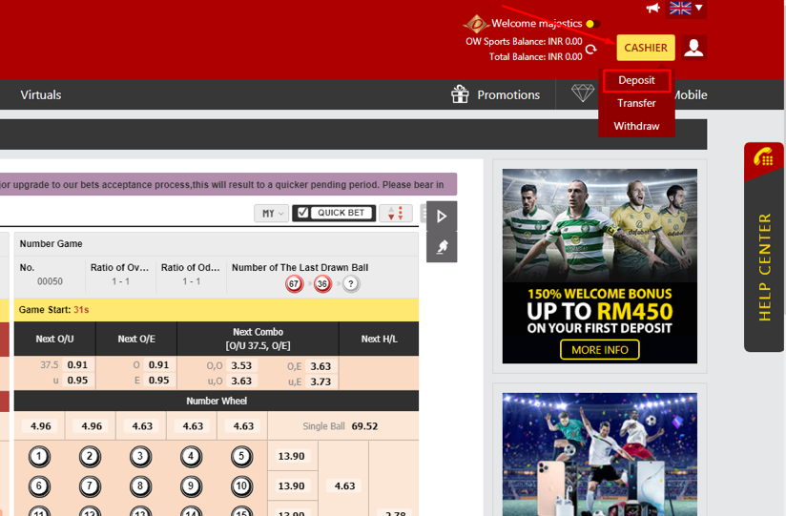786x516 pixels.
Task: Click the Help Center phone icon
Action: 763,157
